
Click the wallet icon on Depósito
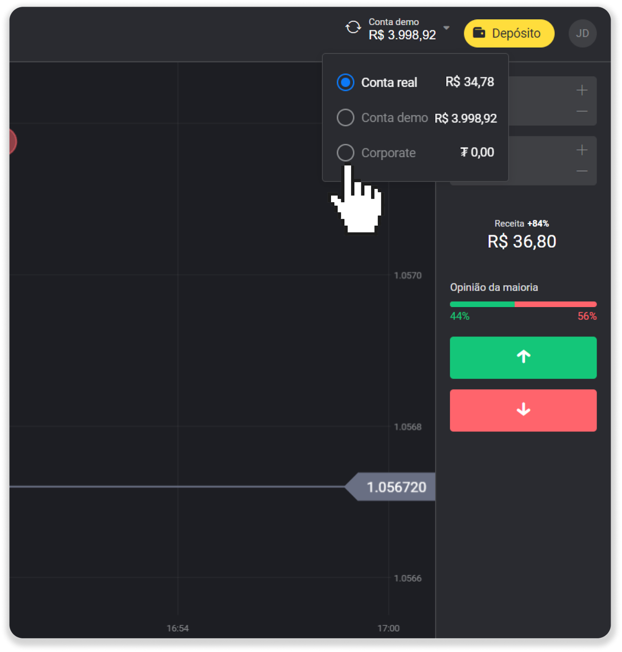(x=479, y=33)
